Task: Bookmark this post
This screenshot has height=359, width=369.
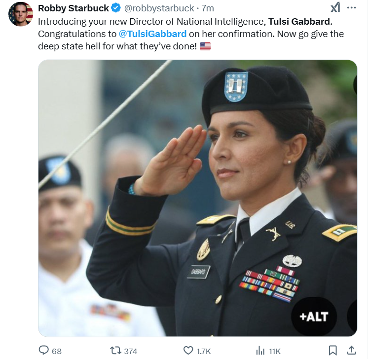Action: tap(333, 351)
